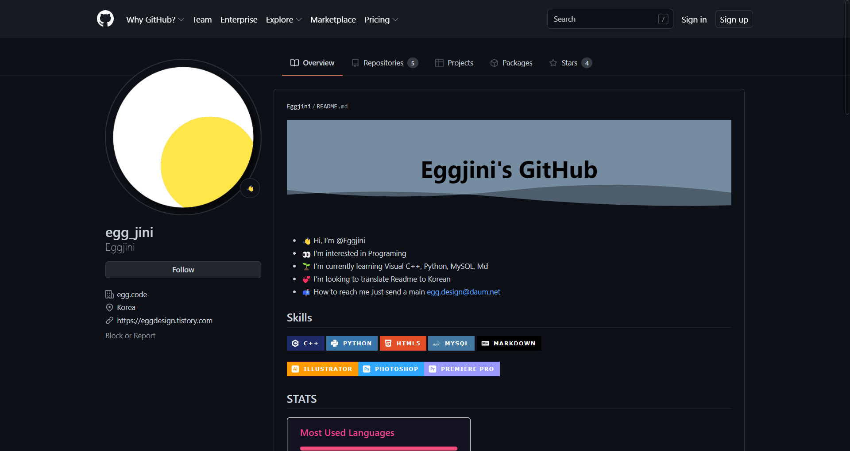The image size is (850, 451).
Task: Click the translate Readme to Korean line
Action: pos(376,279)
